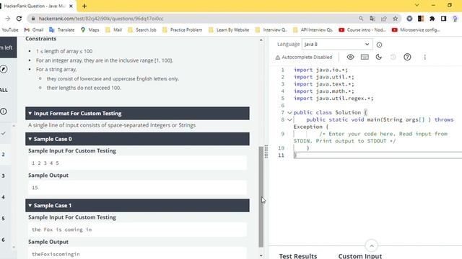
Task: Open editor keyboard shortcuts icon
Action: 365,57
